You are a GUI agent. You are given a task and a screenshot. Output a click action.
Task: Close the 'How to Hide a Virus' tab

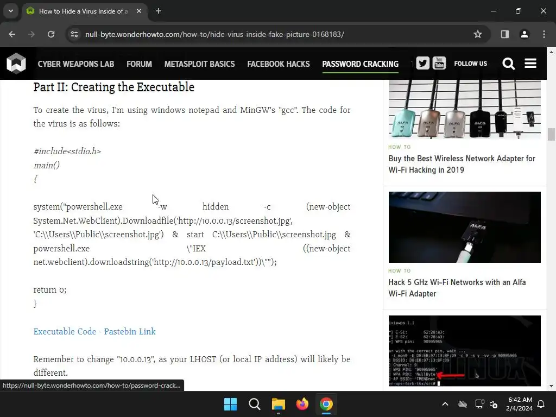pos(139,11)
